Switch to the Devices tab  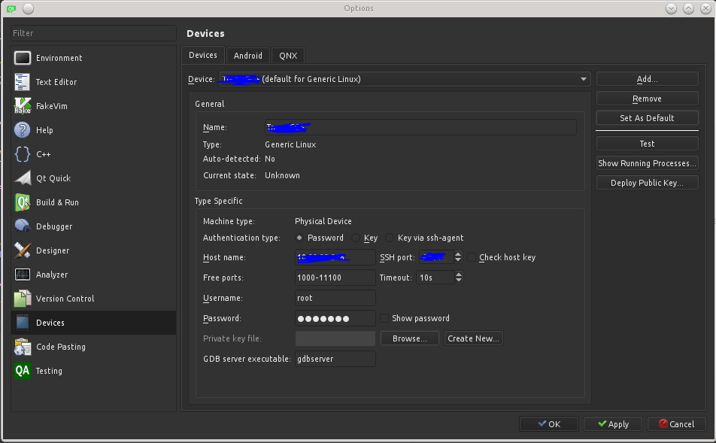pyautogui.click(x=203, y=55)
